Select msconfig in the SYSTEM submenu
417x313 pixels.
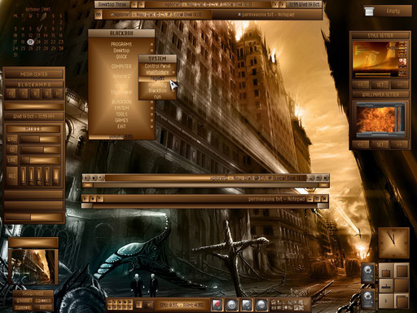click(157, 85)
